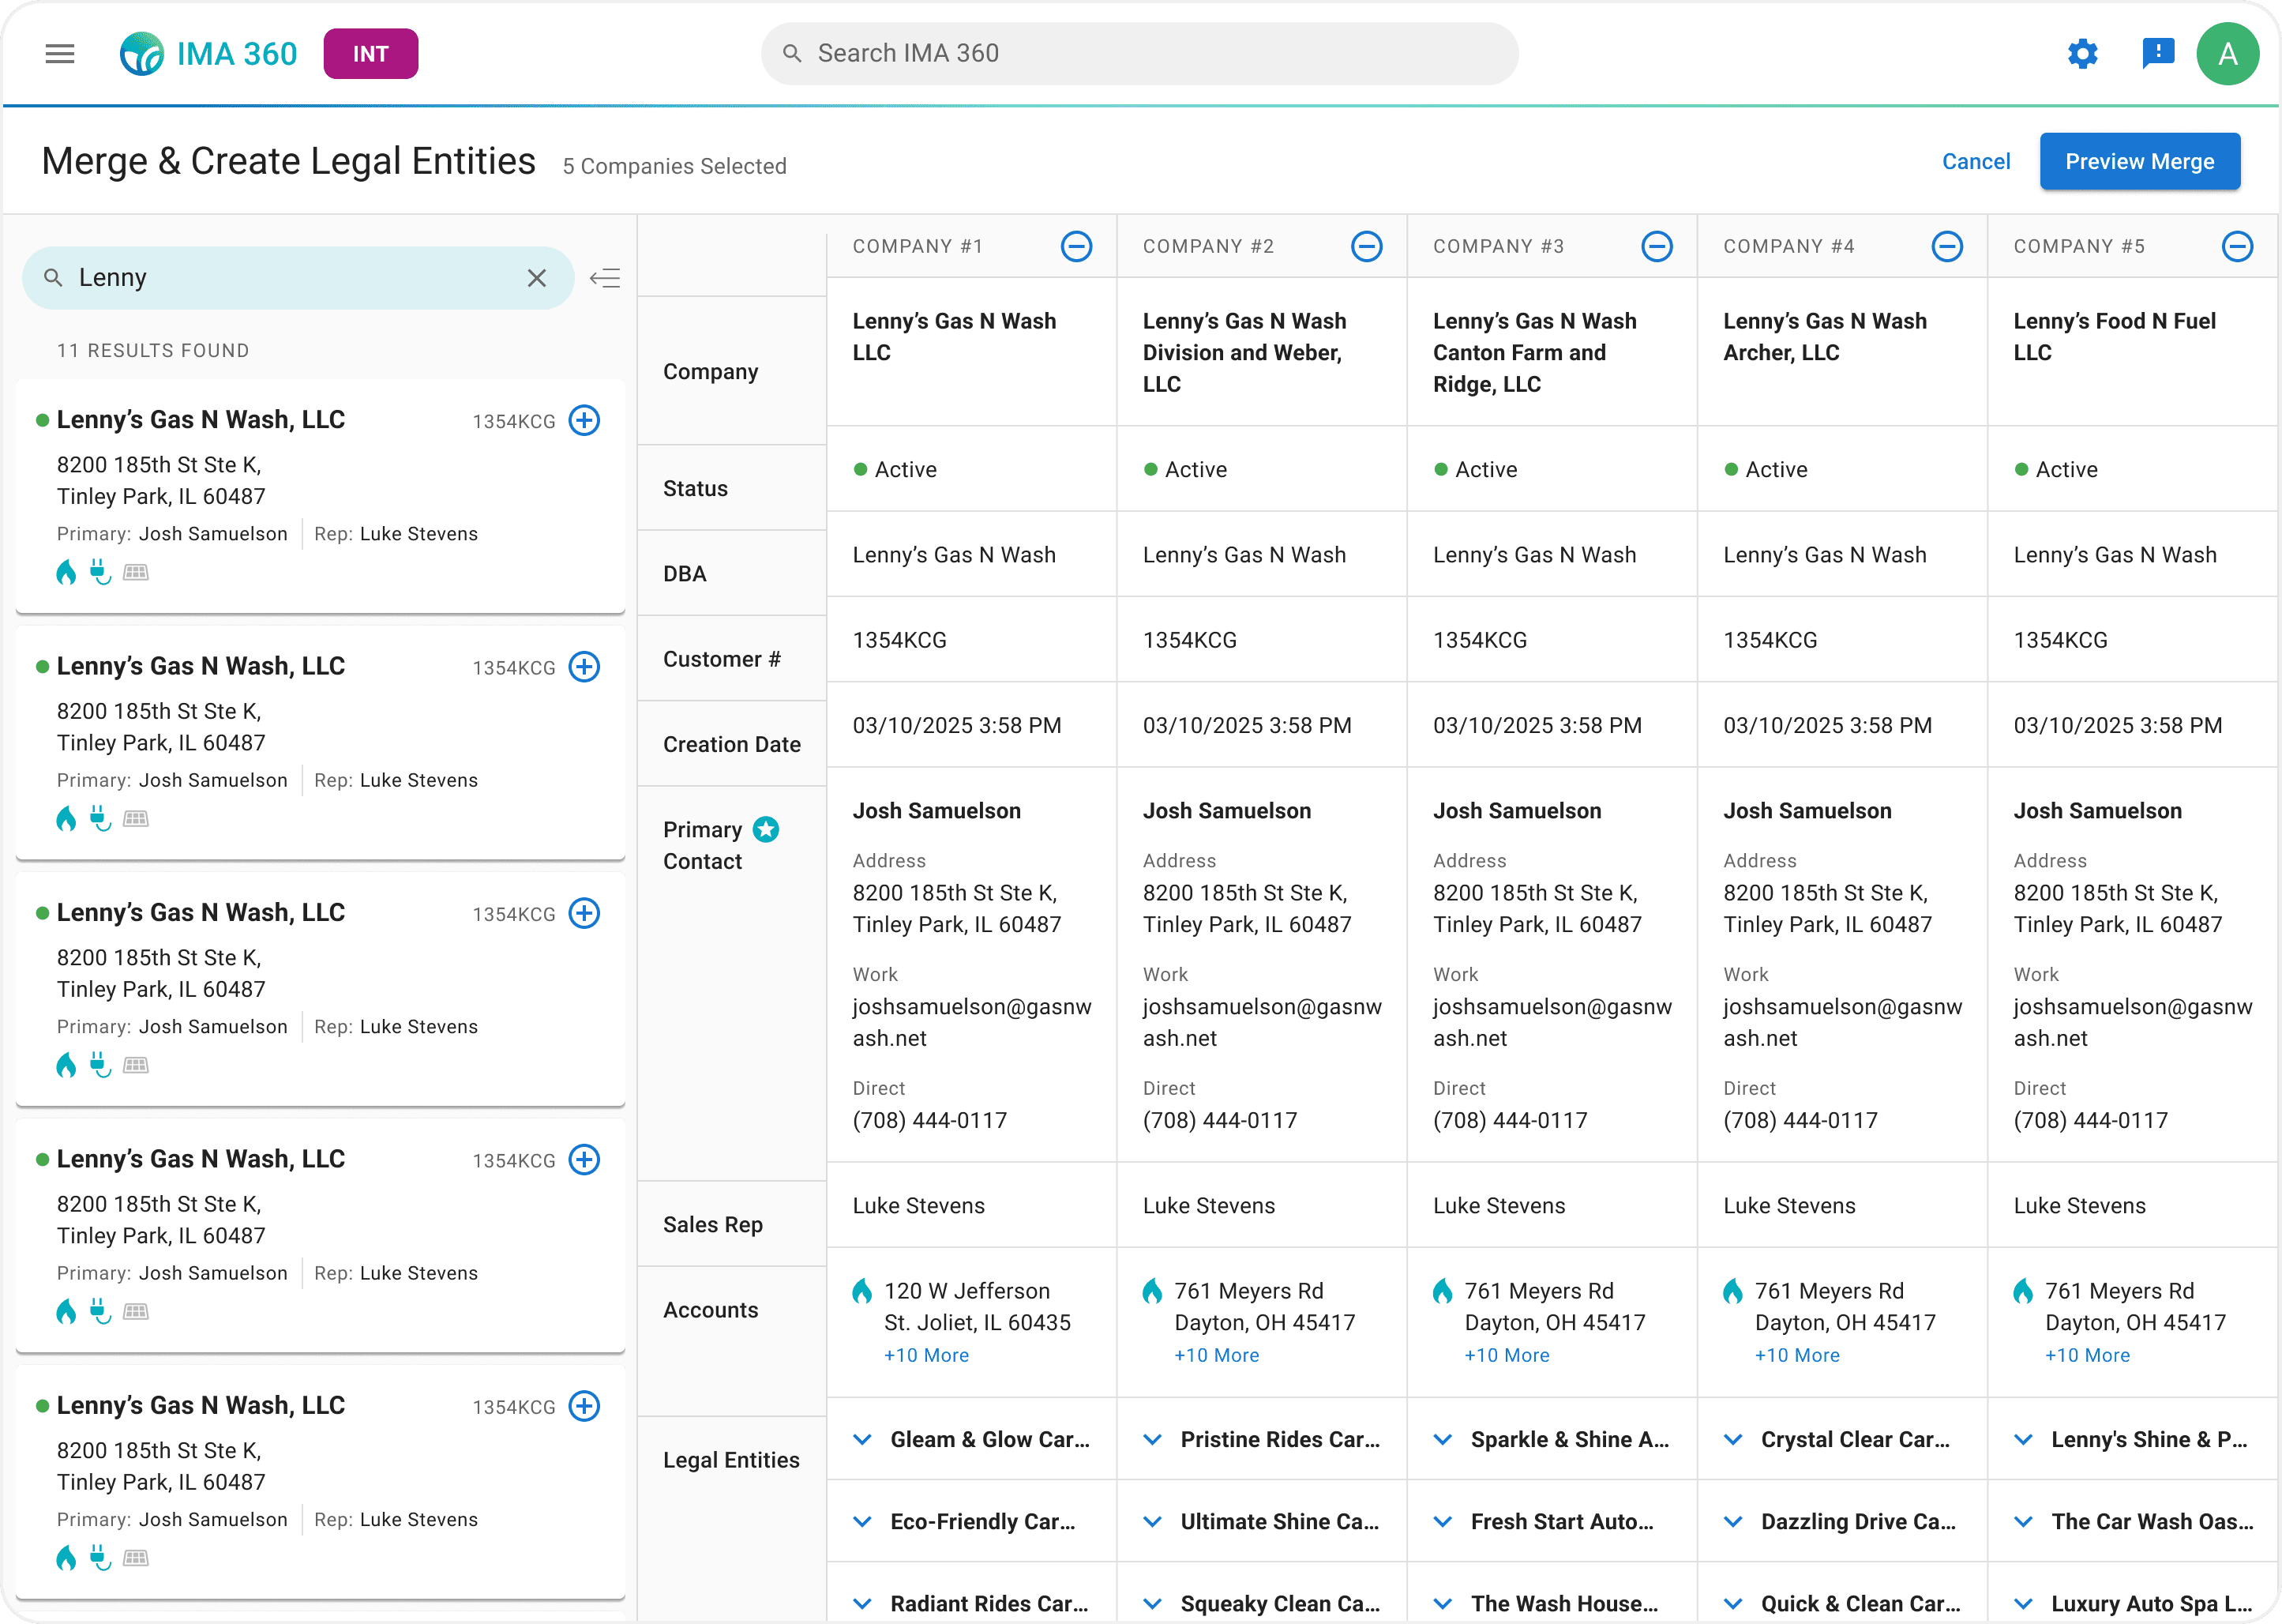Open the feedback message icon

click(2158, 54)
